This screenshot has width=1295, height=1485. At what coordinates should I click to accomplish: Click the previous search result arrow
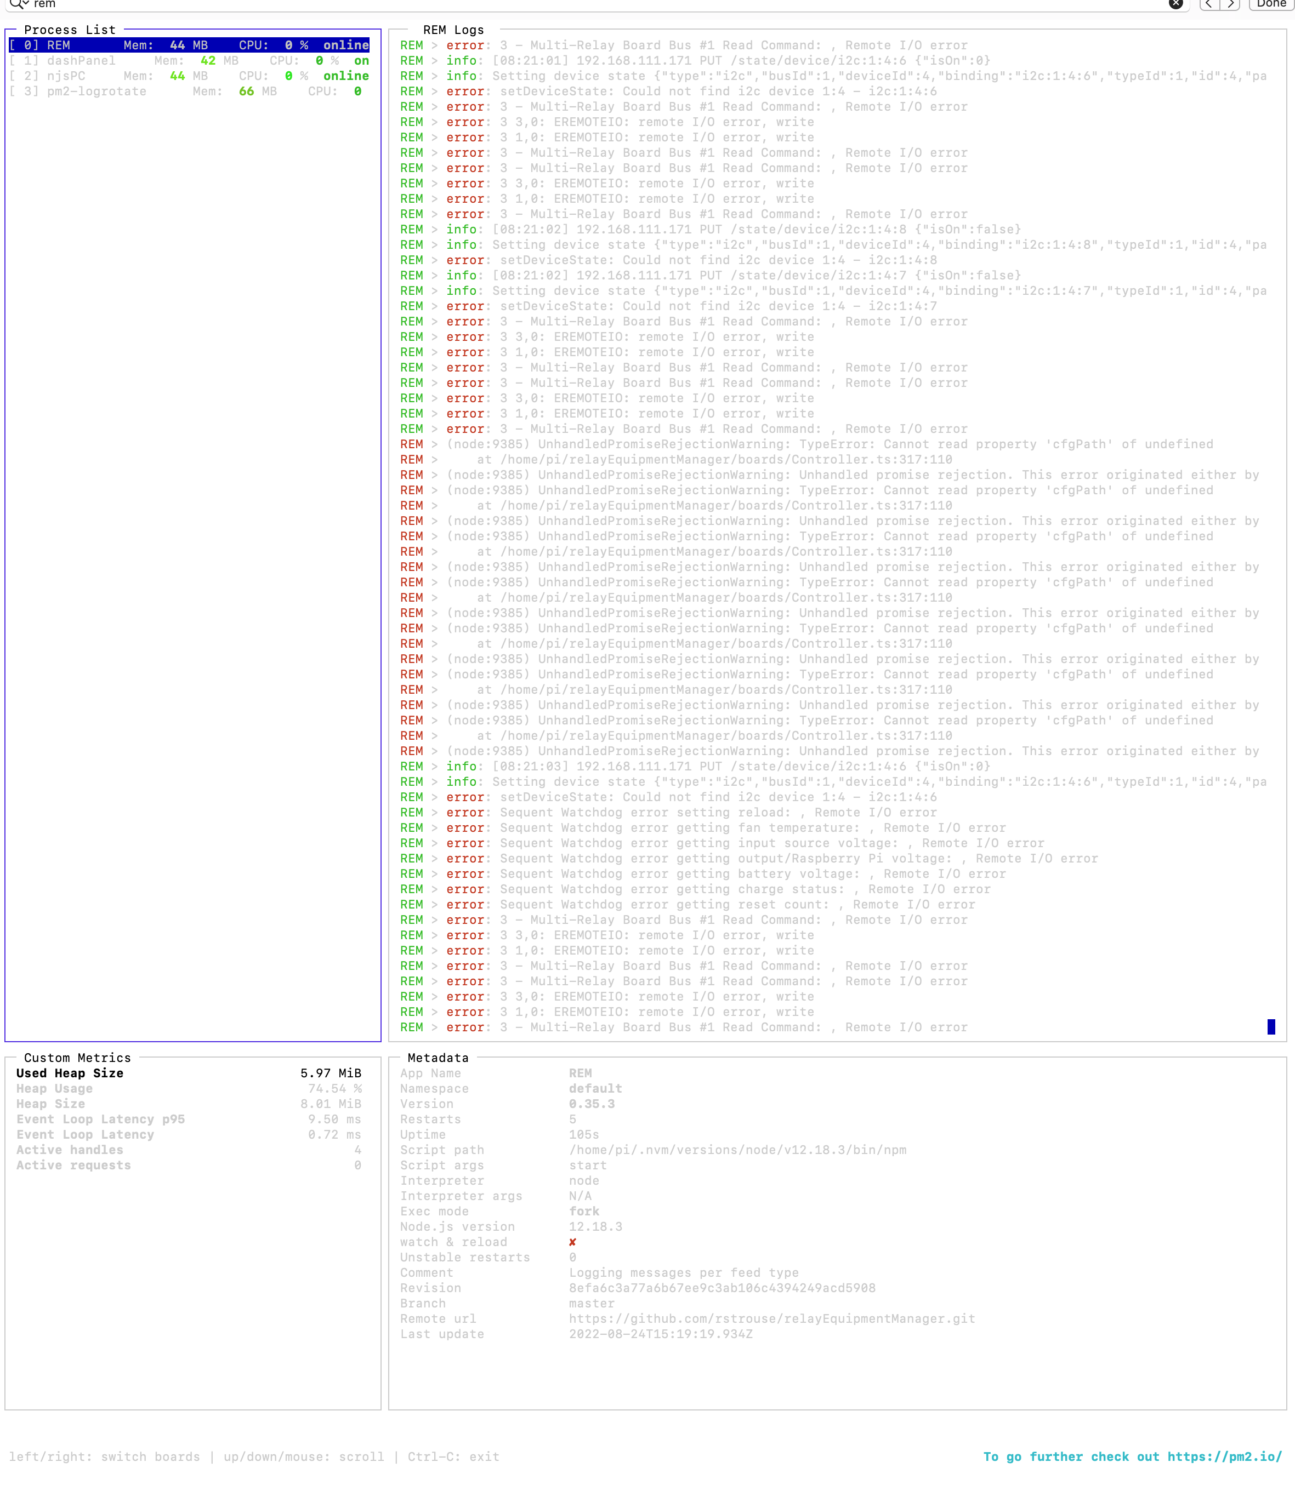pos(1208,5)
